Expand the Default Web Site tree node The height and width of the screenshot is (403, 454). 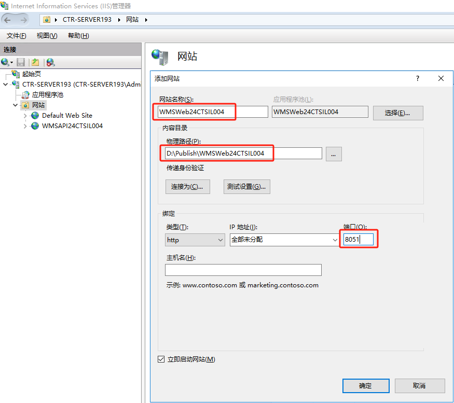point(25,116)
